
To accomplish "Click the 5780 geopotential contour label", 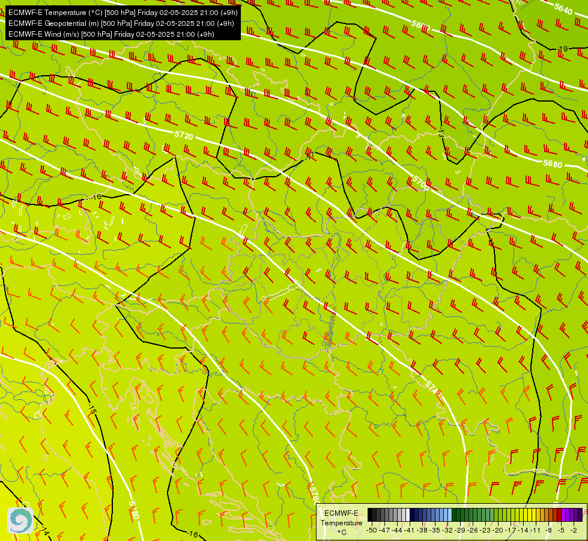I will (134, 510).
